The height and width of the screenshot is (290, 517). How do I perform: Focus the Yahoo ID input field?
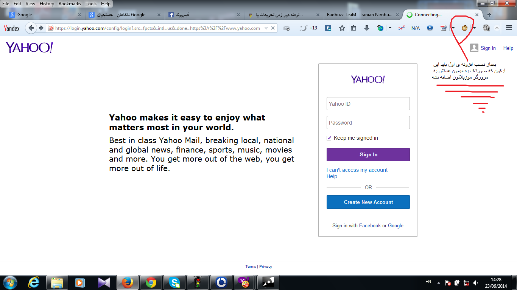(368, 104)
